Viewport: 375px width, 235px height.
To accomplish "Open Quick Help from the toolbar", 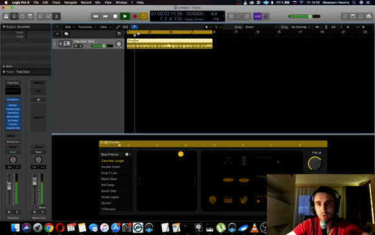I will (22, 16).
